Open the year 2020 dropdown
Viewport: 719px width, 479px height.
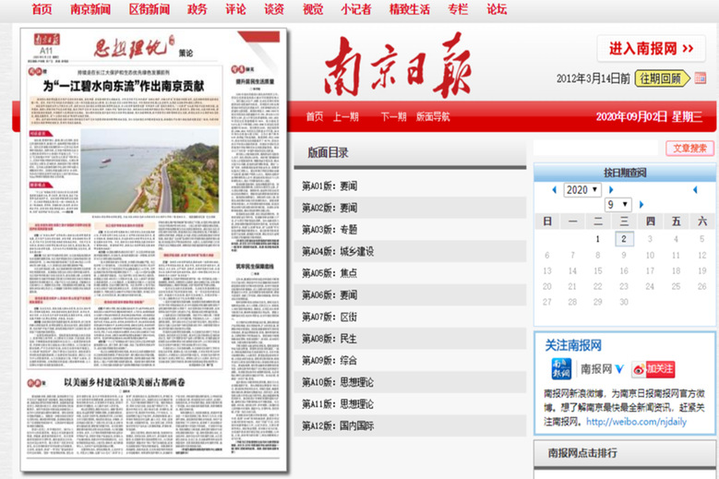582,190
